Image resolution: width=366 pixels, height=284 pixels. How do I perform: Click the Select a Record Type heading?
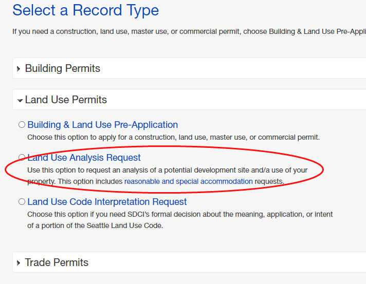click(85, 10)
